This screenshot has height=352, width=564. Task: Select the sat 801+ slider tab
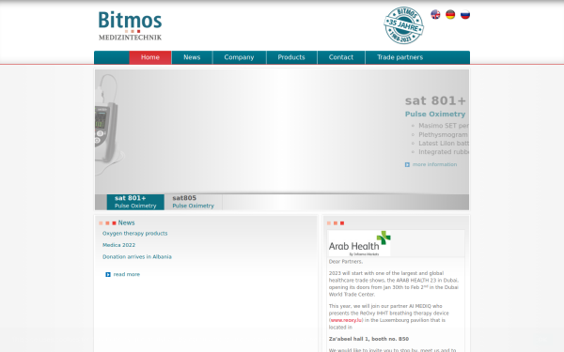tap(135, 202)
